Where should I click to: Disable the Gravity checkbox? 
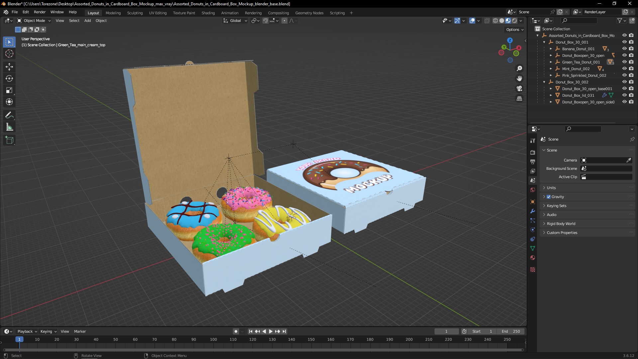[549, 197]
